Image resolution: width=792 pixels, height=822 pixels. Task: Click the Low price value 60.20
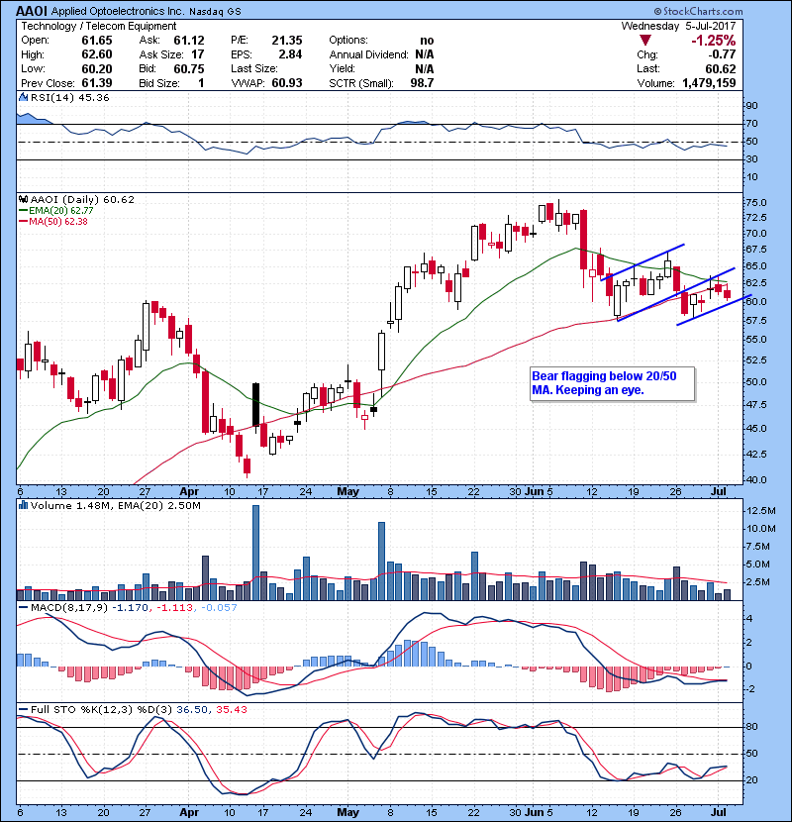tap(96, 68)
